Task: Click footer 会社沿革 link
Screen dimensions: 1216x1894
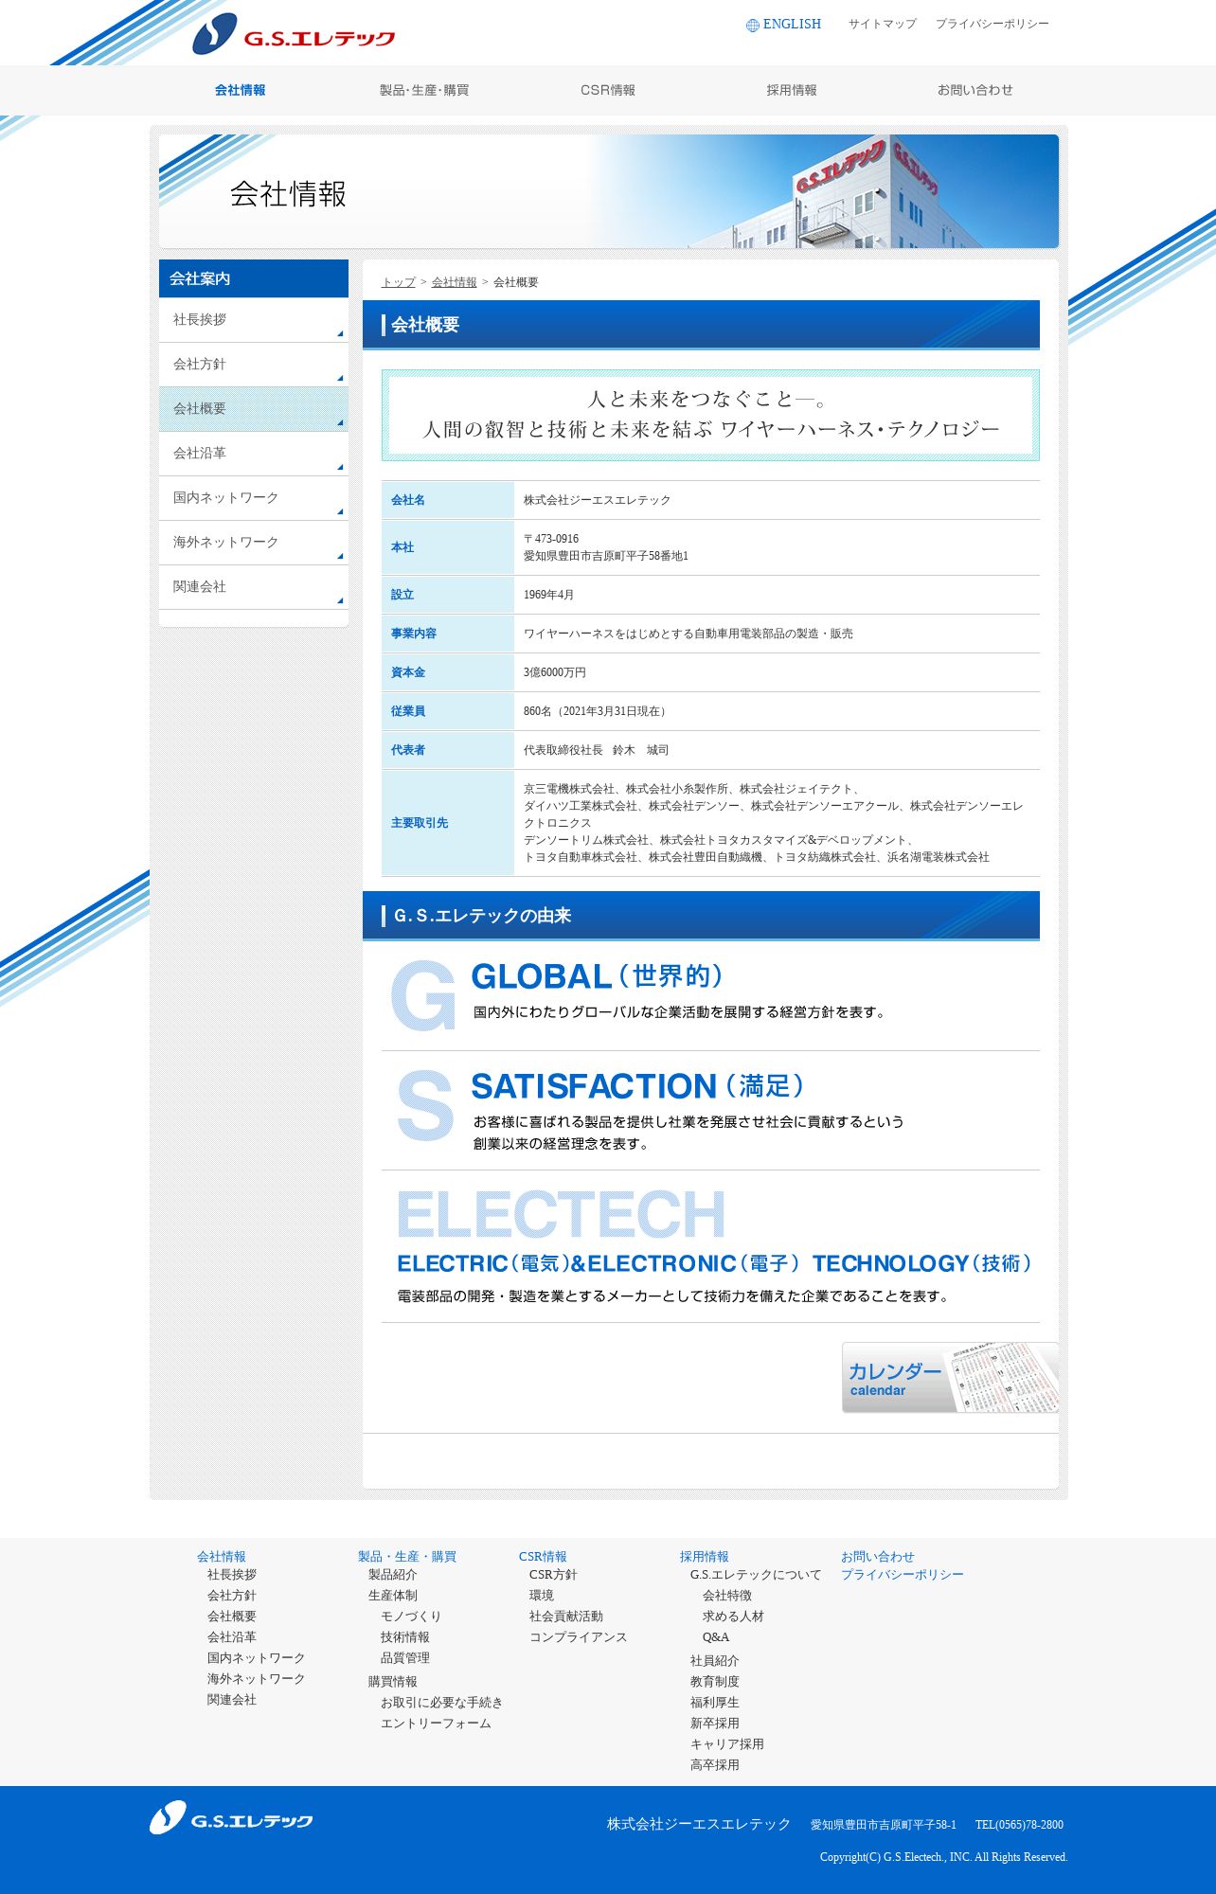Action: (x=232, y=1637)
